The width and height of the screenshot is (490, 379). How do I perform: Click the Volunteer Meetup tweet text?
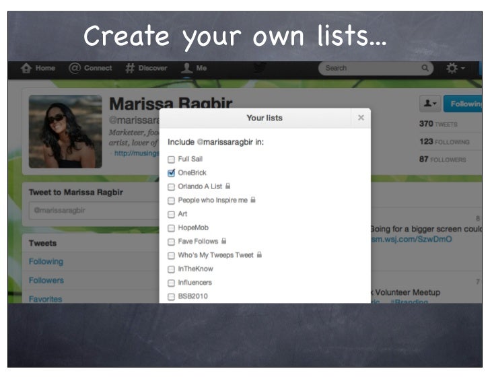[407, 292]
